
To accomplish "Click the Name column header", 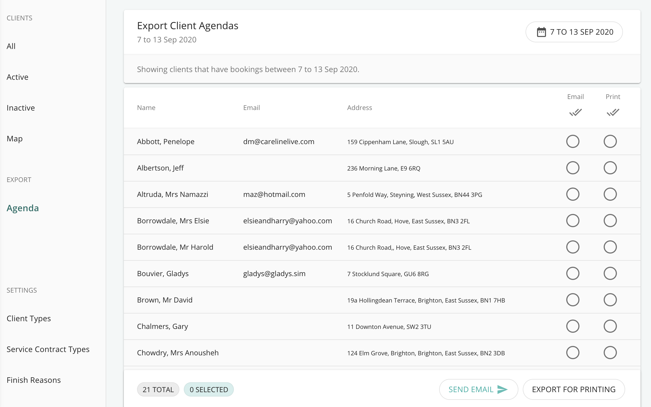I will click(x=146, y=108).
